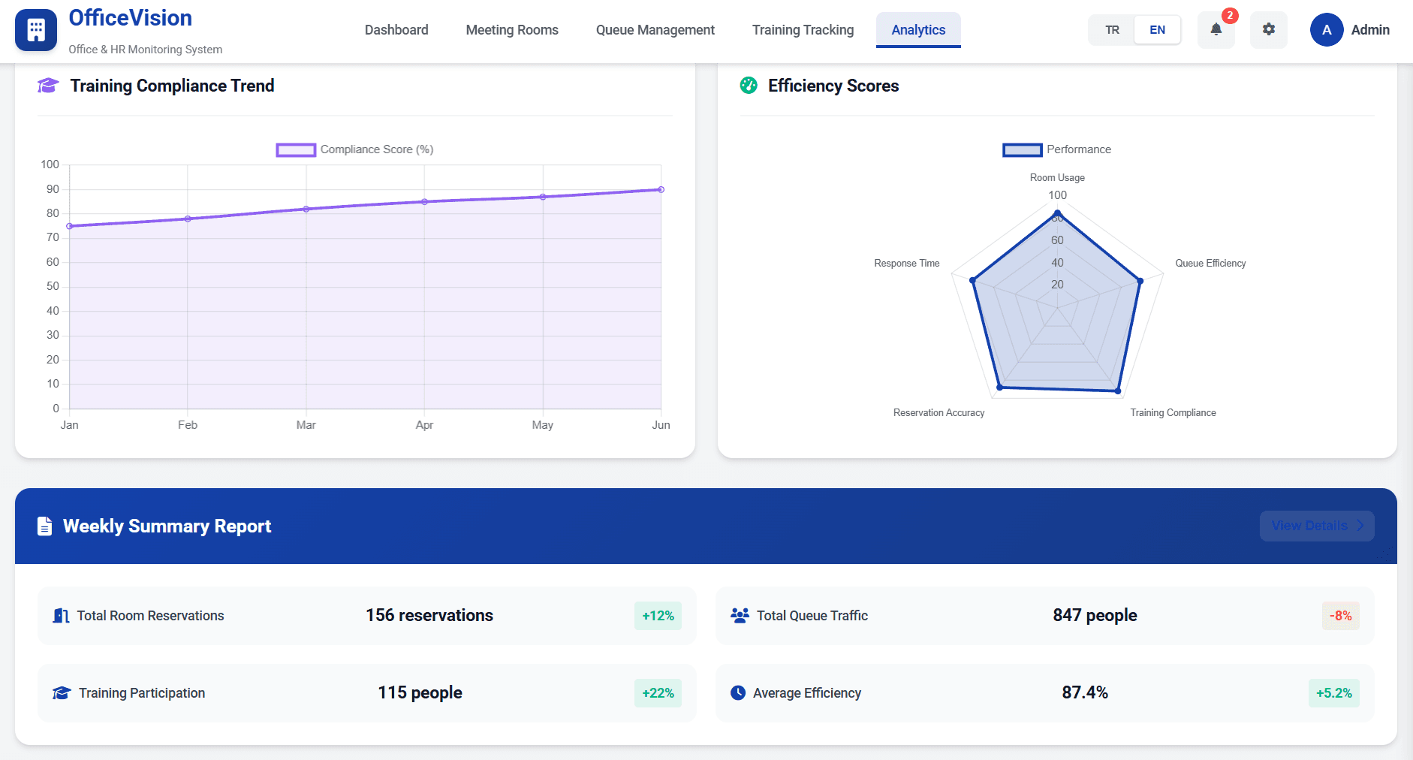The height and width of the screenshot is (760, 1413).
Task: Toggle the Compliance Score (%) legend item
Action: coord(355,149)
